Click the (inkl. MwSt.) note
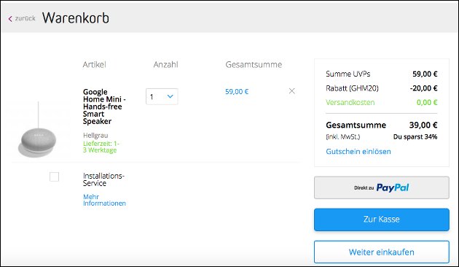Screen dimensions: 459x267 tap(342, 137)
